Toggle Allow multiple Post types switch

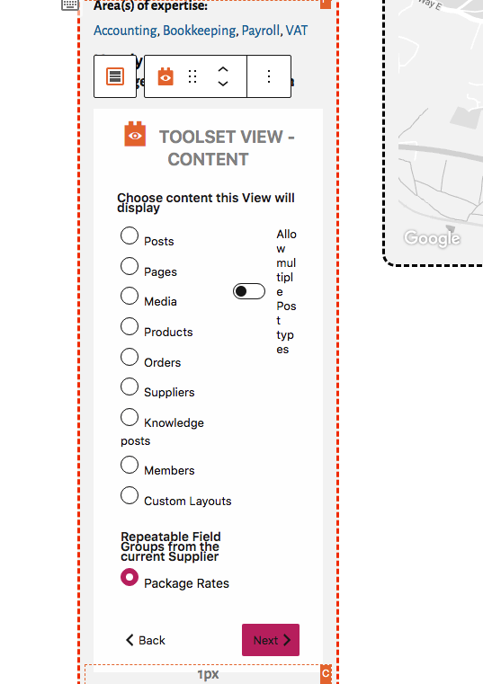[x=249, y=291]
